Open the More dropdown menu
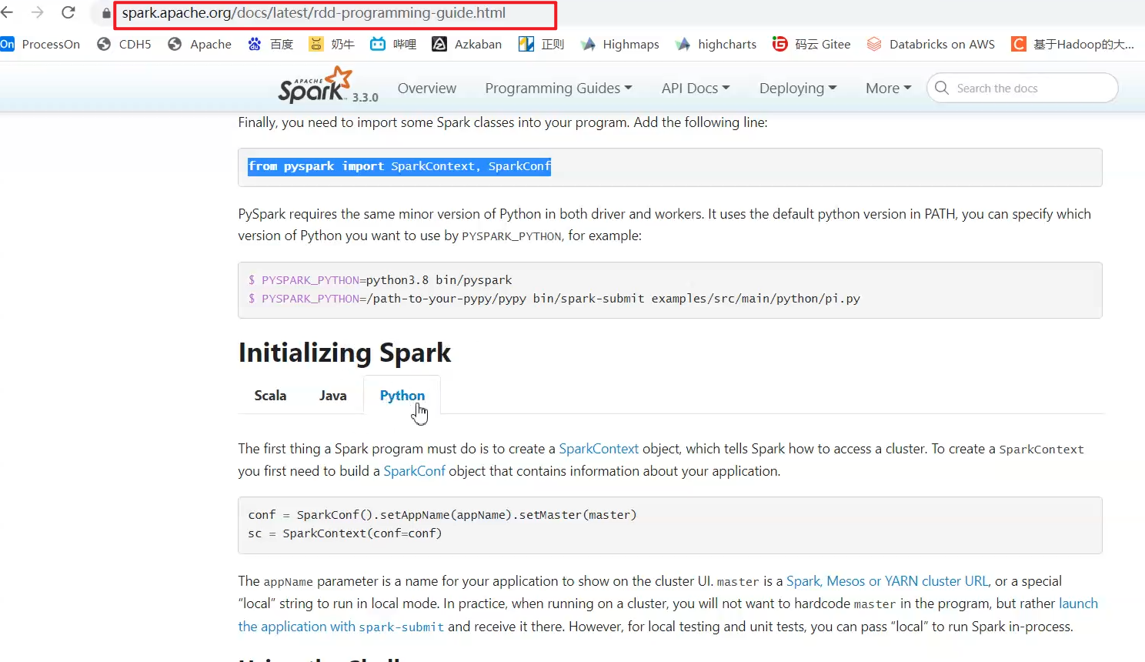The height and width of the screenshot is (662, 1145). click(888, 88)
